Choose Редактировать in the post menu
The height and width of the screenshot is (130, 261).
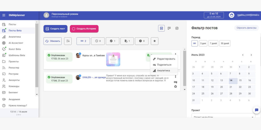[x=166, y=59]
